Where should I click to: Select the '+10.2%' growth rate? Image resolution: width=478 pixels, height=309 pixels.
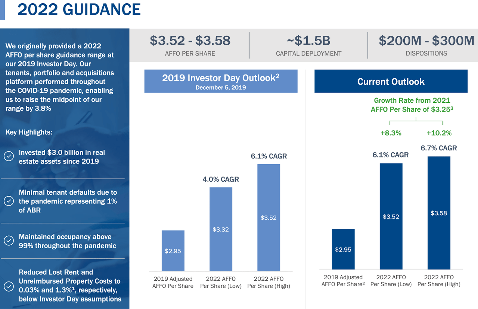(439, 133)
